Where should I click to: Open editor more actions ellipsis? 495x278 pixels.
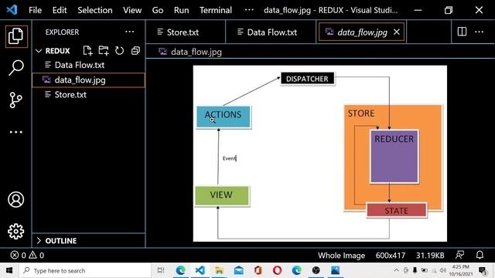tap(479, 32)
